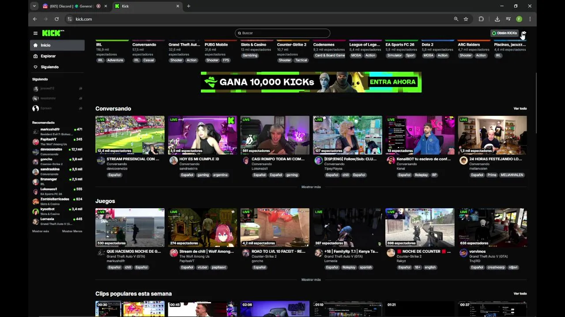Reload the page with the refresh icon
The width and height of the screenshot is (565, 317).
coord(56,19)
